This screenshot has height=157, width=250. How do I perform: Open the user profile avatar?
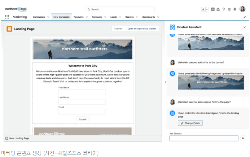click(242, 9)
